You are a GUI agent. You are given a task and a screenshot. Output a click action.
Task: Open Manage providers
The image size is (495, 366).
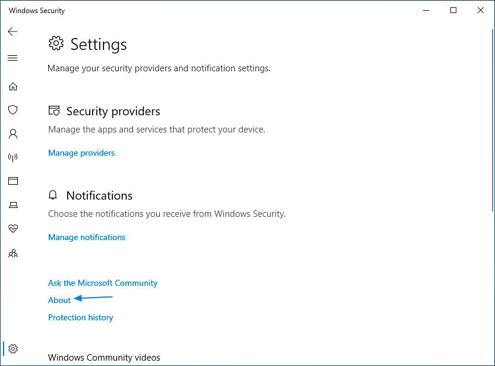[81, 153]
